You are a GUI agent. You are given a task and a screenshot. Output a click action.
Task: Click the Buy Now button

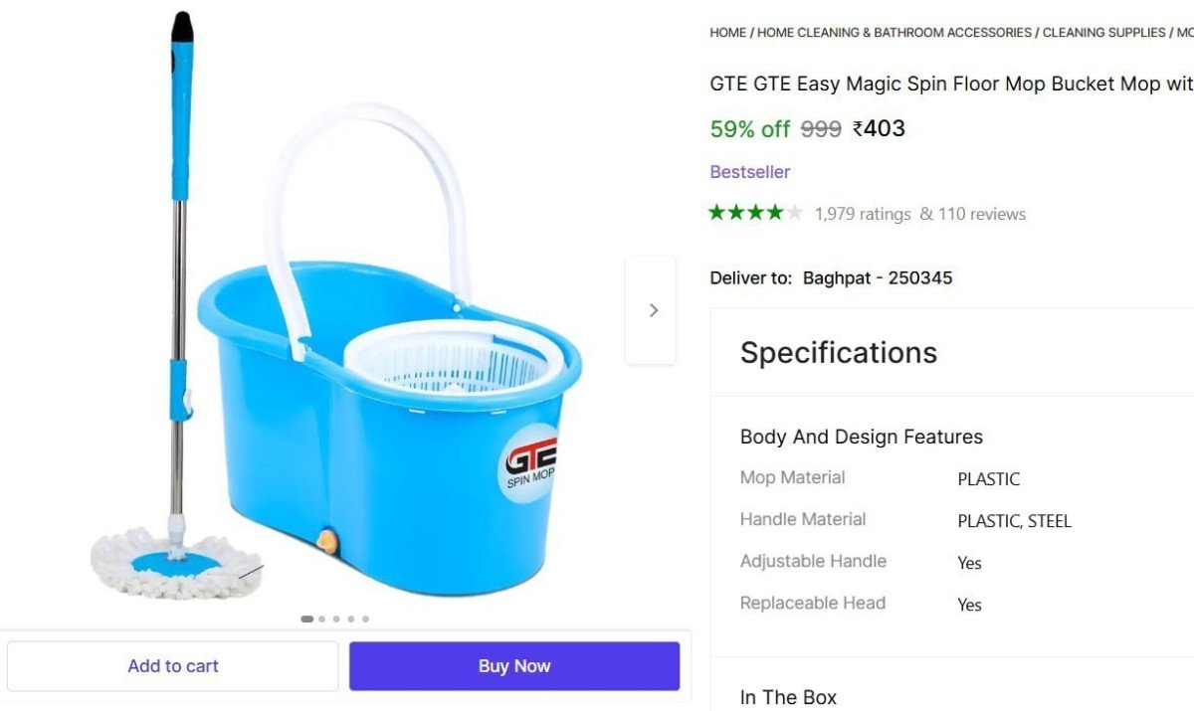(x=514, y=666)
